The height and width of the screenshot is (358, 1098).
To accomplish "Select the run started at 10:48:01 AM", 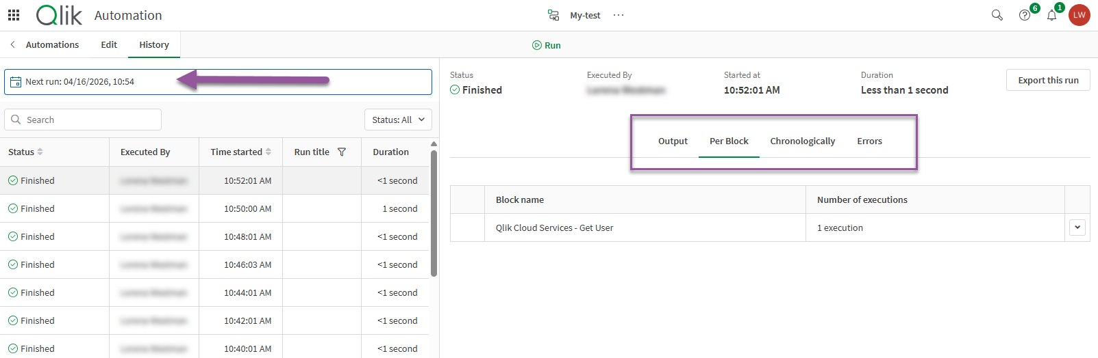I will (x=214, y=236).
